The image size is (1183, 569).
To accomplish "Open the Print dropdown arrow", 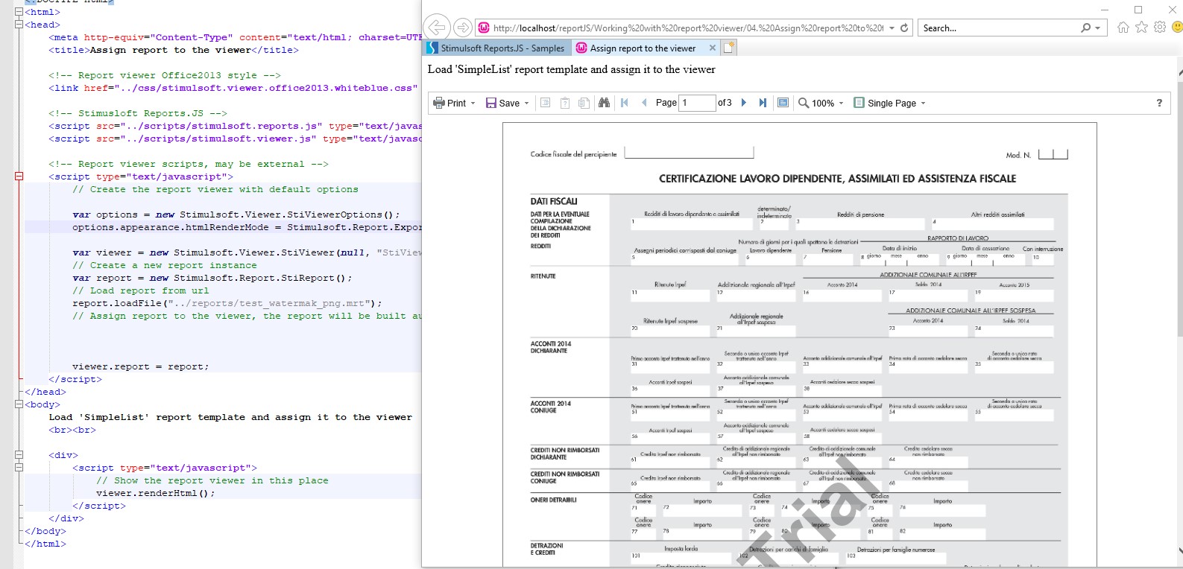I will pos(473,104).
